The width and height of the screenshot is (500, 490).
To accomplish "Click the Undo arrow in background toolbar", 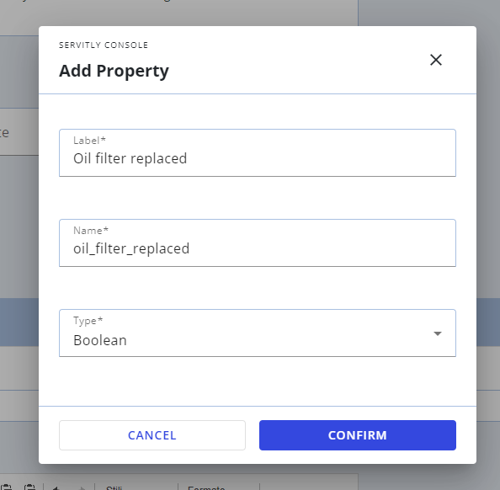I will tap(56, 488).
